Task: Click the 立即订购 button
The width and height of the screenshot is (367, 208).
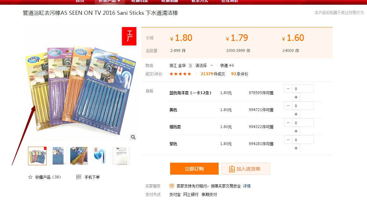Action: pos(194,169)
